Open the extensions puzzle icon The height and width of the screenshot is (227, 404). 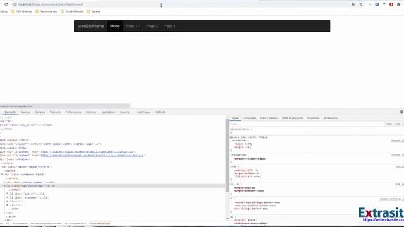(x=398, y=4)
